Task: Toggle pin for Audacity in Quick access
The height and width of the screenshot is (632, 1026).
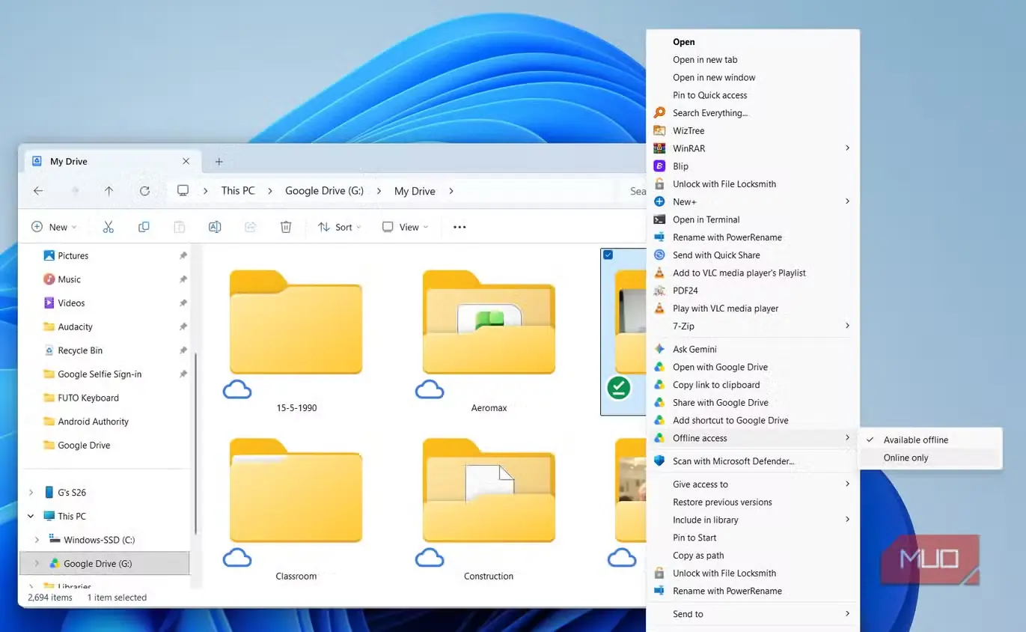Action: 183,326
